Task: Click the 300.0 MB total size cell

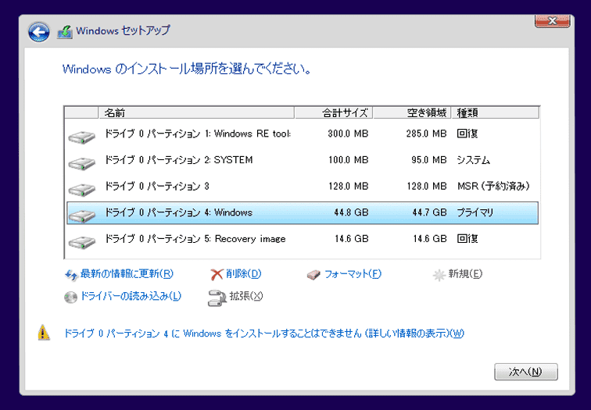Action: click(x=348, y=134)
